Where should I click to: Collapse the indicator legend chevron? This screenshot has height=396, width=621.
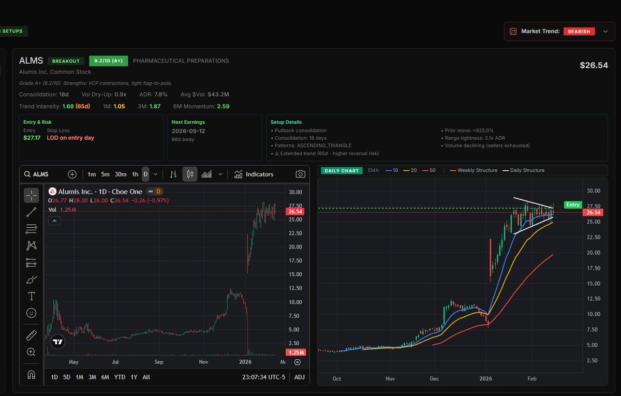(54, 221)
